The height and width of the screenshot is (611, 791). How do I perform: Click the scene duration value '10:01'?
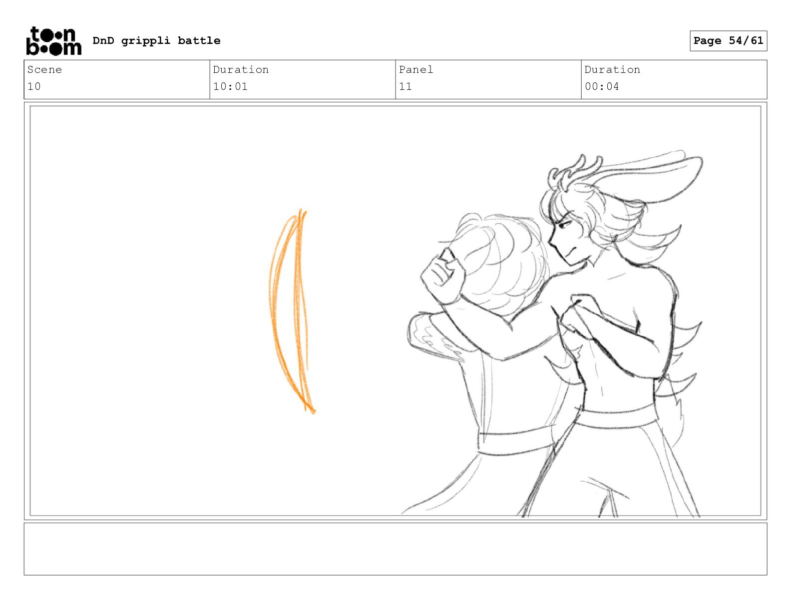click(x=230, y=86)
